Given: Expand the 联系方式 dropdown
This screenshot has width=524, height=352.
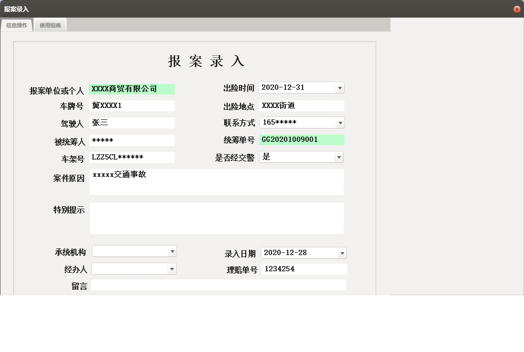Looking at the screenshot, I should click(339, 122).
